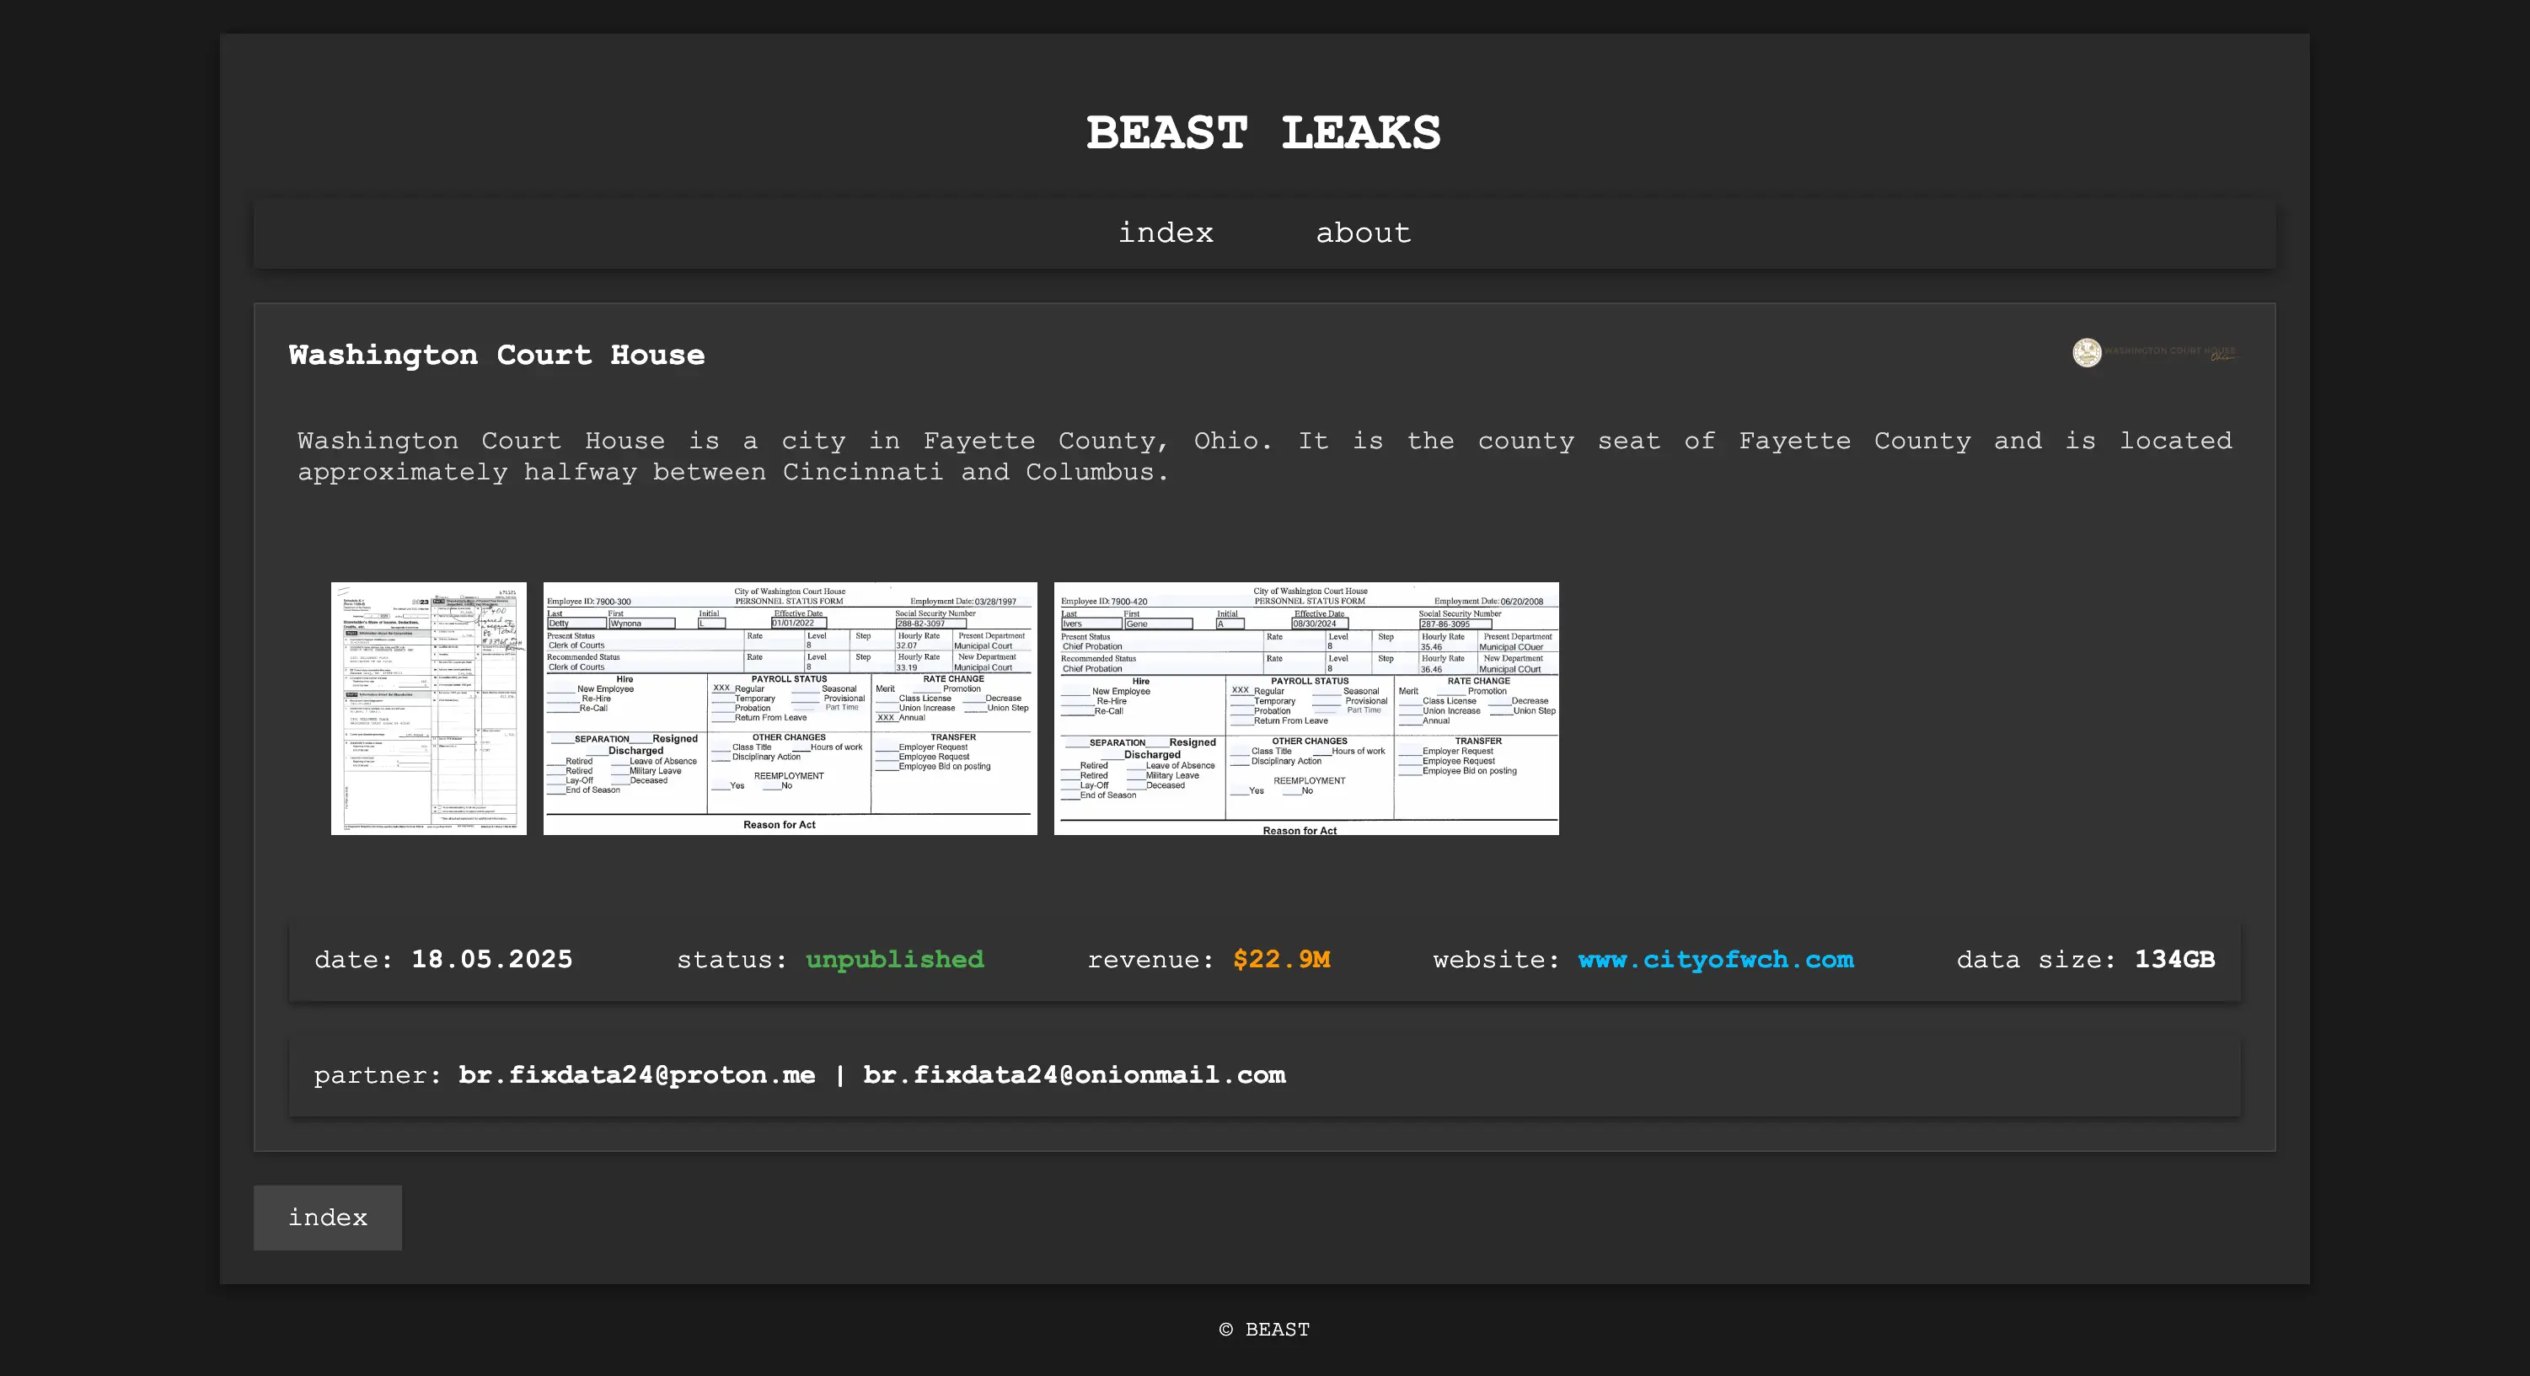Click the Fayette County description paragraph

(1264, 457)
